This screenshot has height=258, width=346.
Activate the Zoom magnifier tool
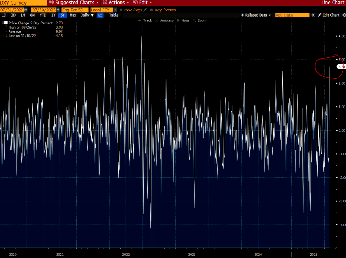pyautogui.click(x=199, y=20)
